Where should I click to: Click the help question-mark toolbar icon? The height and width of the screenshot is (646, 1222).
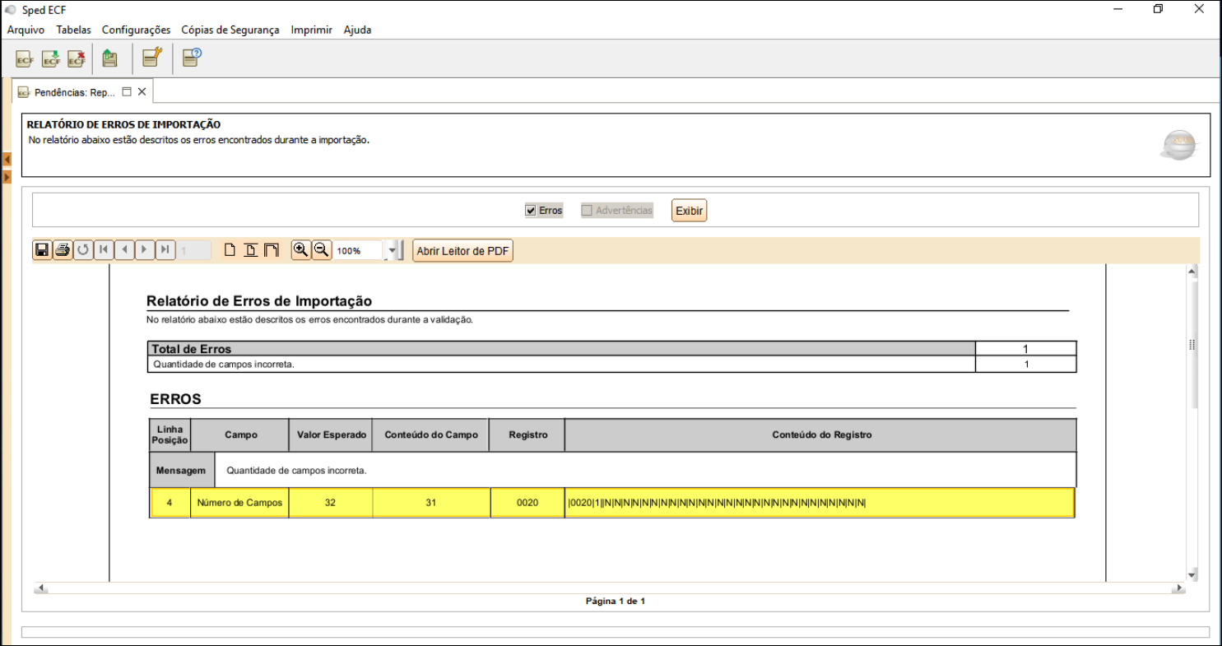[x=192, y=58]
